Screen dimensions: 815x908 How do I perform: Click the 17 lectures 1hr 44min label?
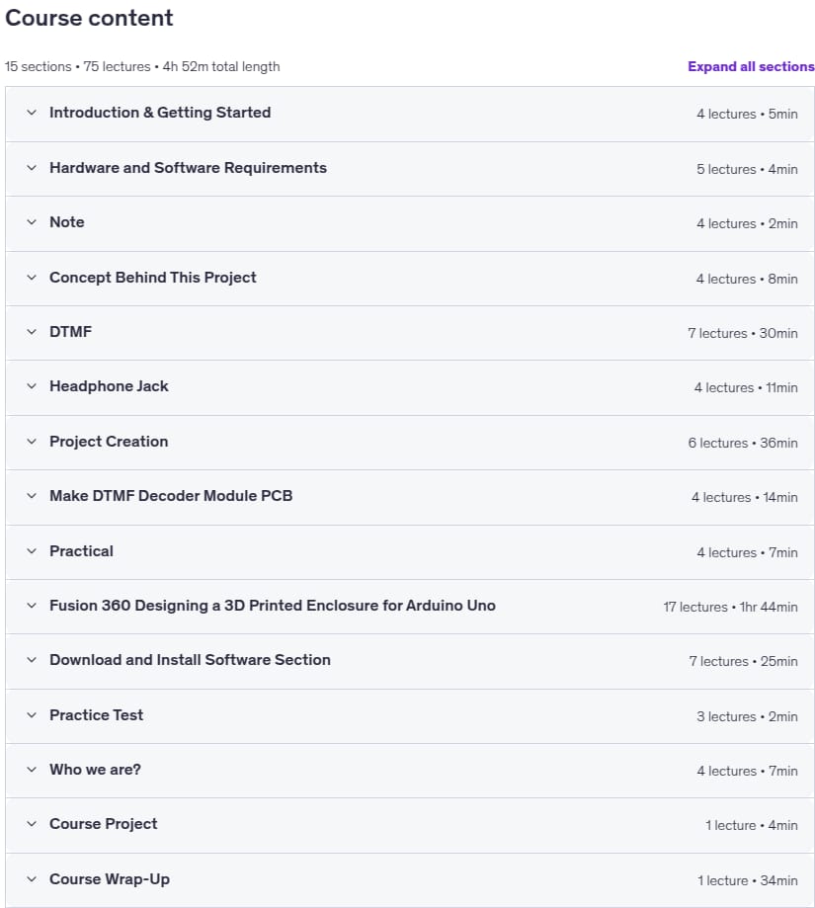pyautogui.click(x=730, y=607)
